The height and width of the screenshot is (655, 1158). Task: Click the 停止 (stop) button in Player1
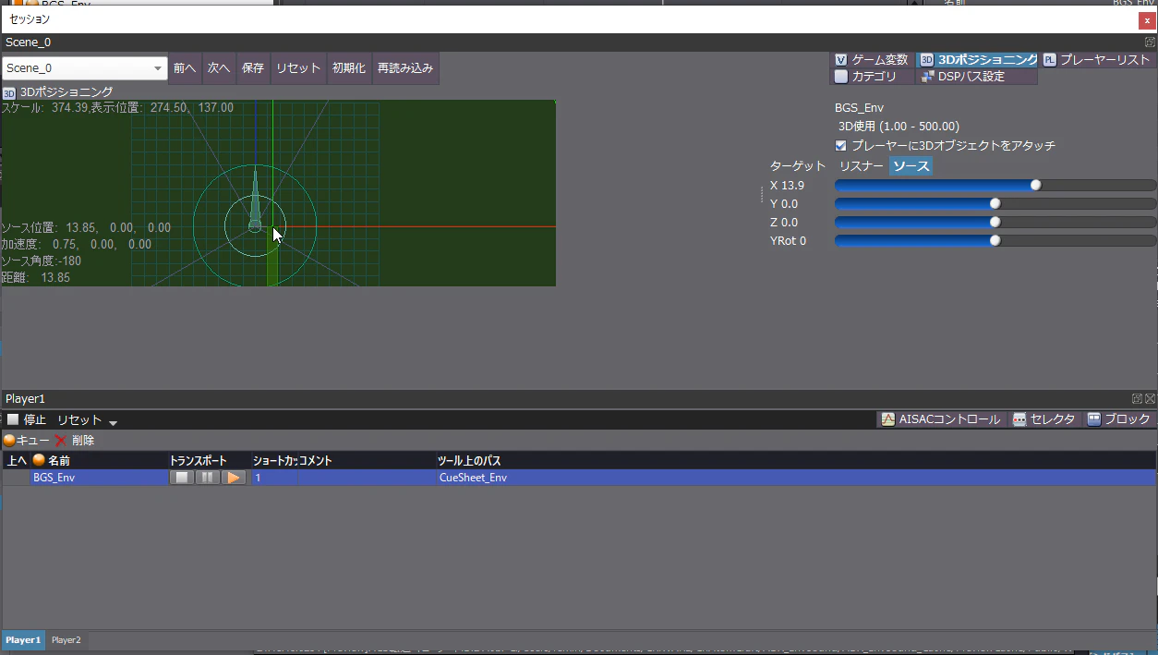point(27,420)
